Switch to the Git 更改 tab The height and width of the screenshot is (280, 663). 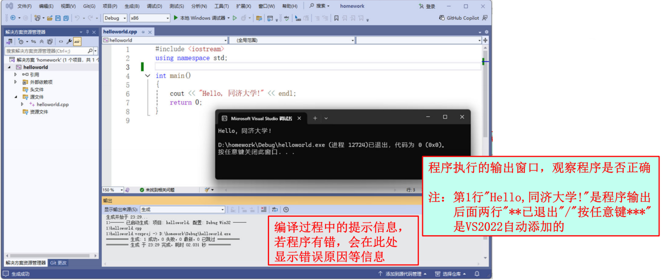pos(58,263)
